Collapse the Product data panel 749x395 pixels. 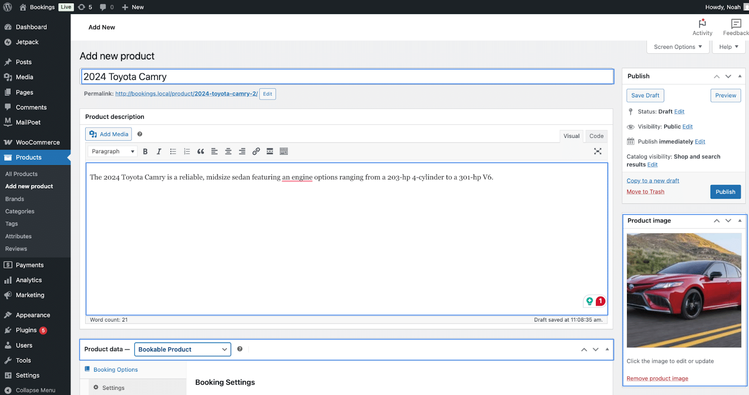point(607,349)
